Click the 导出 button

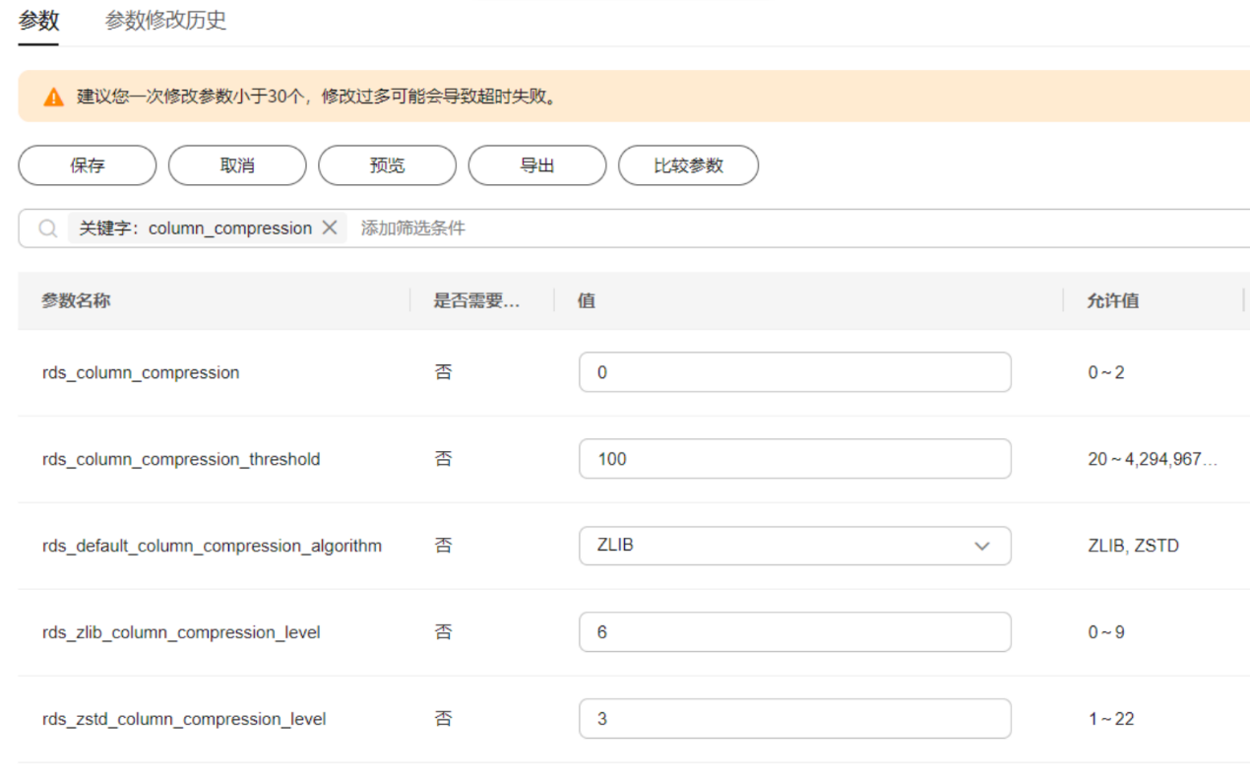pos(536,165)
